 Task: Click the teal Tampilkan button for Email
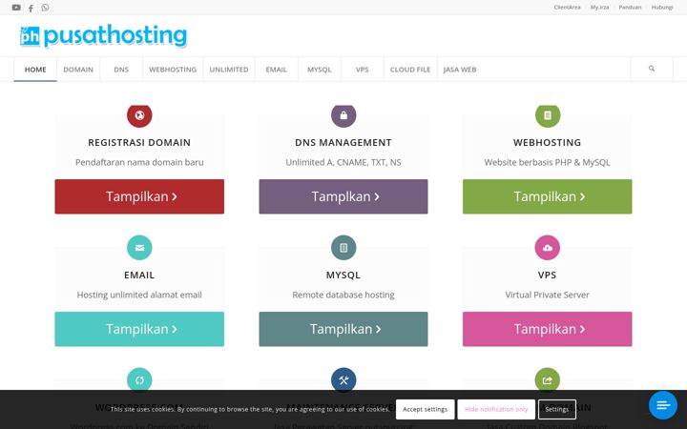coord(139,329)
